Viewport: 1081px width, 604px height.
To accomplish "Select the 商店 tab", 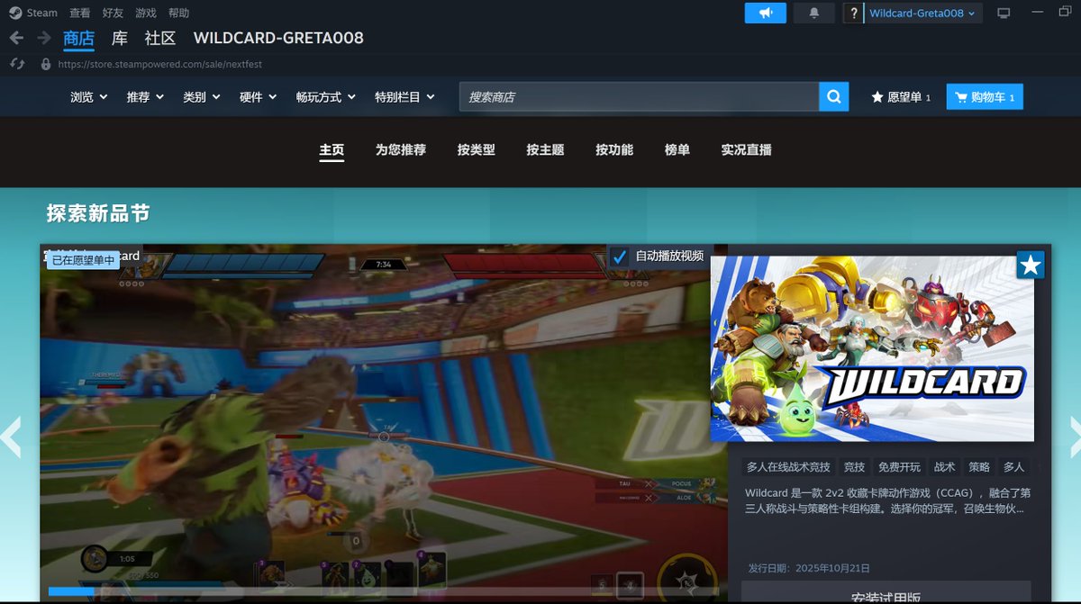I will pos(79,38).
